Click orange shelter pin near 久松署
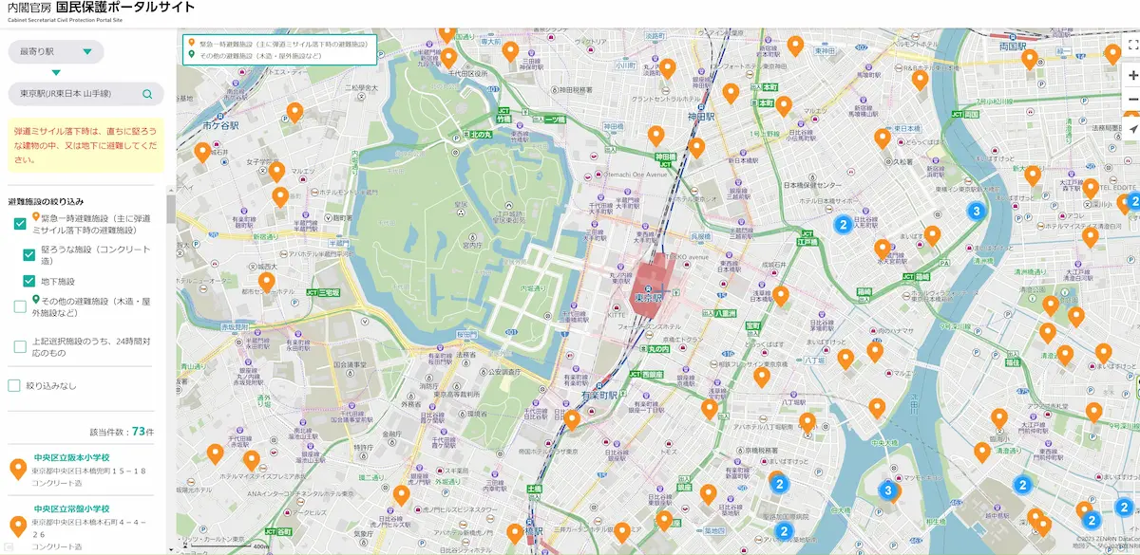Image resolution: width=1140 pixels, height=555 pixels. click(x=883, y=139)
